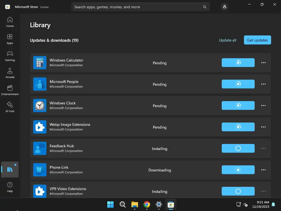Open the Gaming section

pos(10,56)
